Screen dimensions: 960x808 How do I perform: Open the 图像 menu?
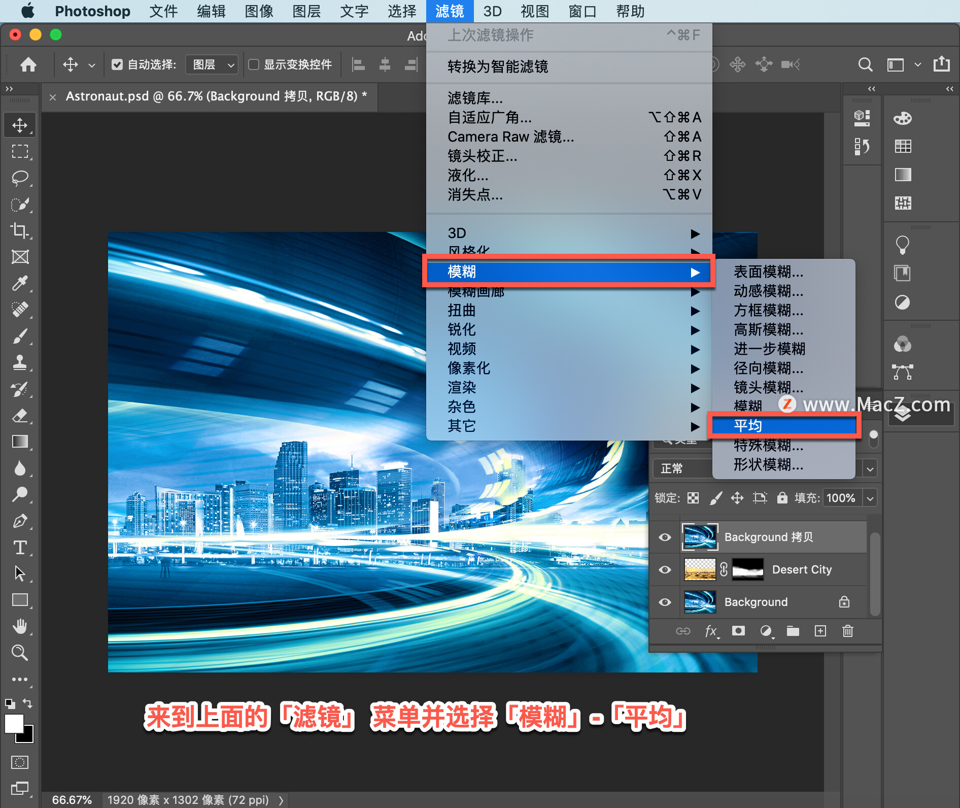tap(259, 11)
